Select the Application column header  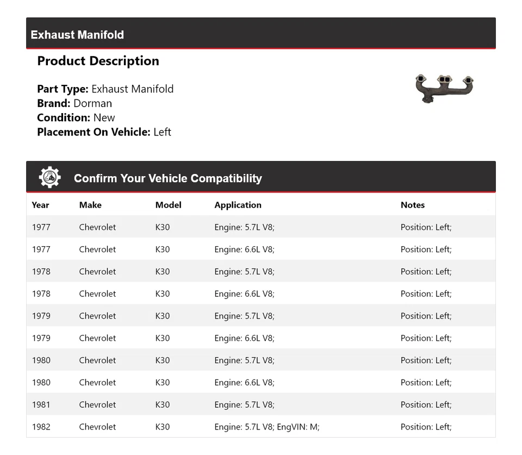238,205
